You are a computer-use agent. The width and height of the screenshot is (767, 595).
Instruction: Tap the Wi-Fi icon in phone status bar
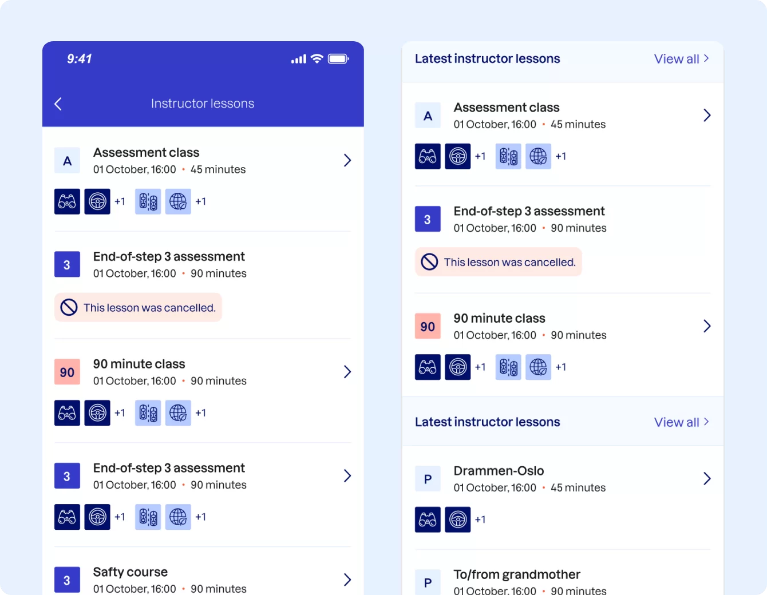[317, 58]
